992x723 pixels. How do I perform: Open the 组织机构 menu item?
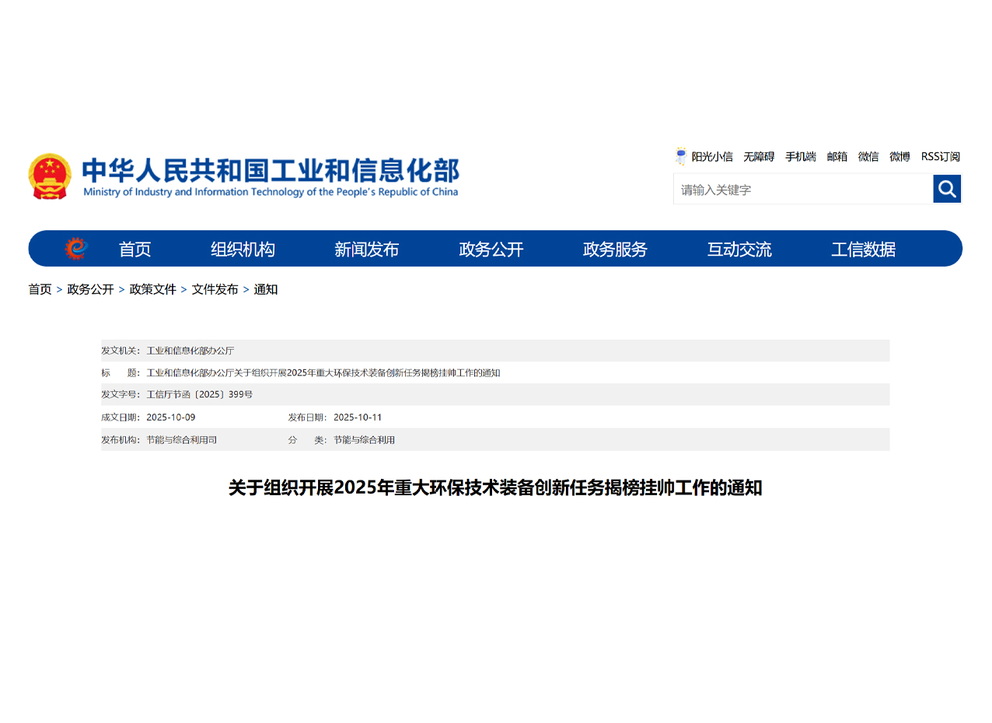(x=243, y=249)
